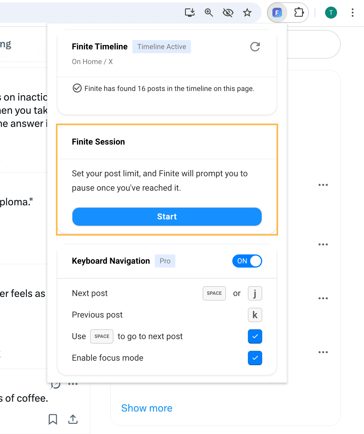The width and height of the screenshot is (364, 434).
Task: Open the Chrome profile avatar menu
Action: [331, 13]
